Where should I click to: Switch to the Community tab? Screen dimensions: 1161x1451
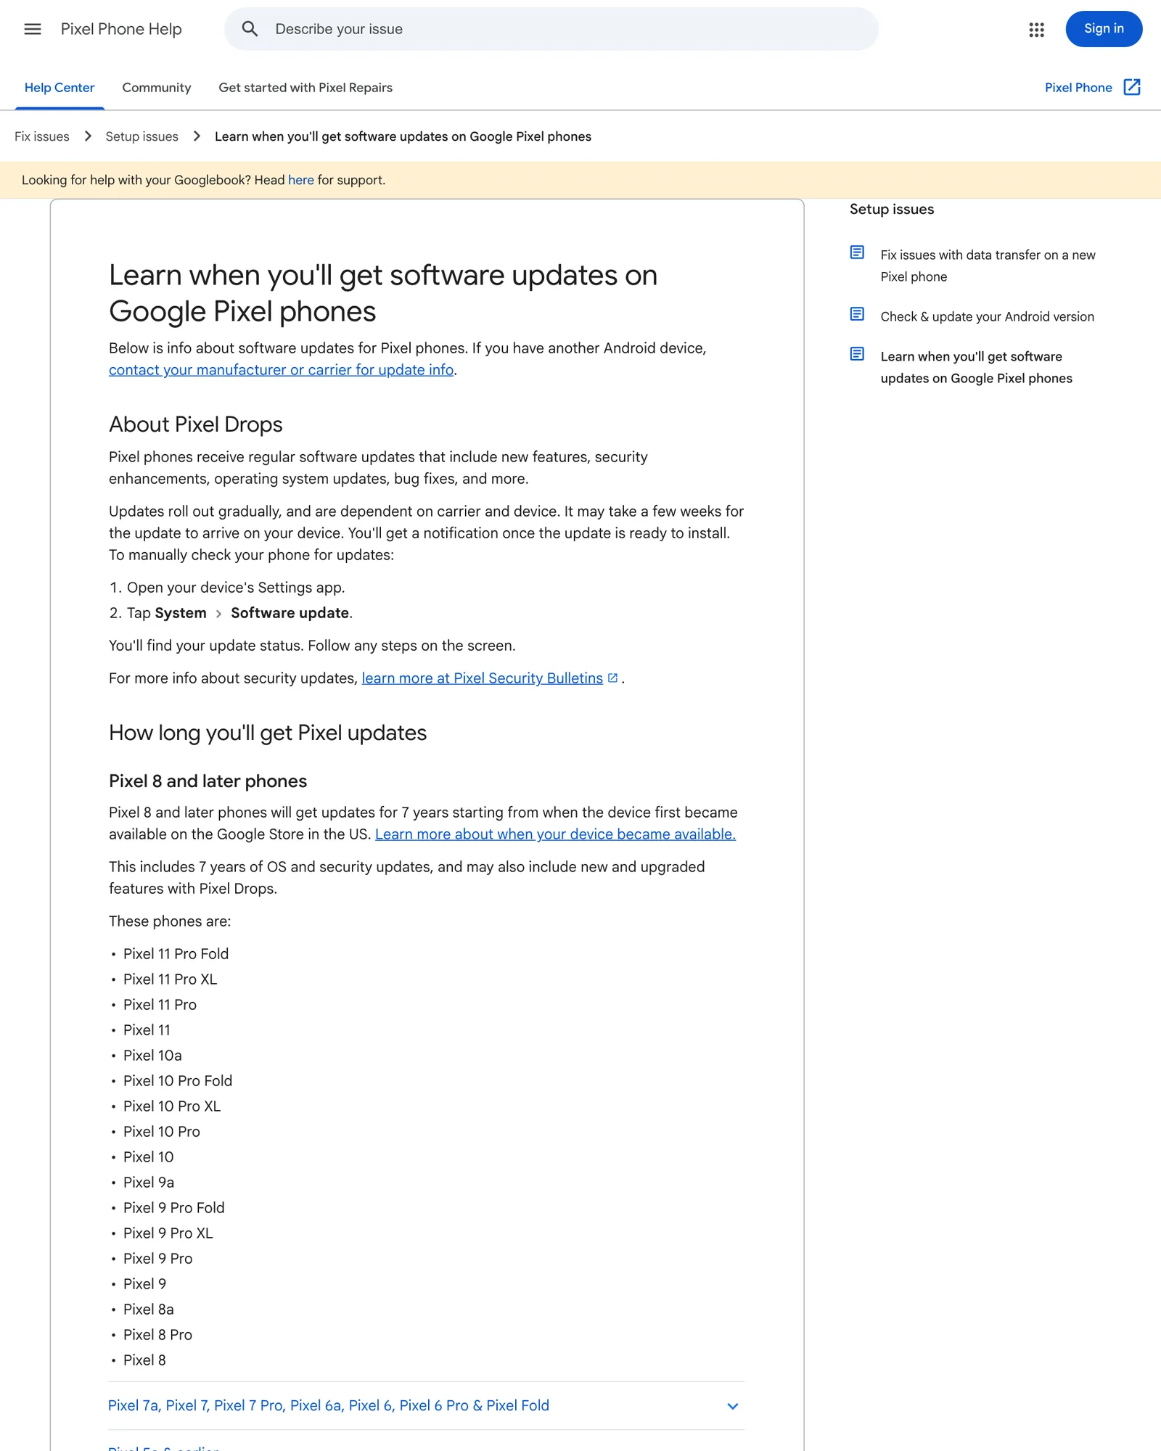[x=157, y=88]
